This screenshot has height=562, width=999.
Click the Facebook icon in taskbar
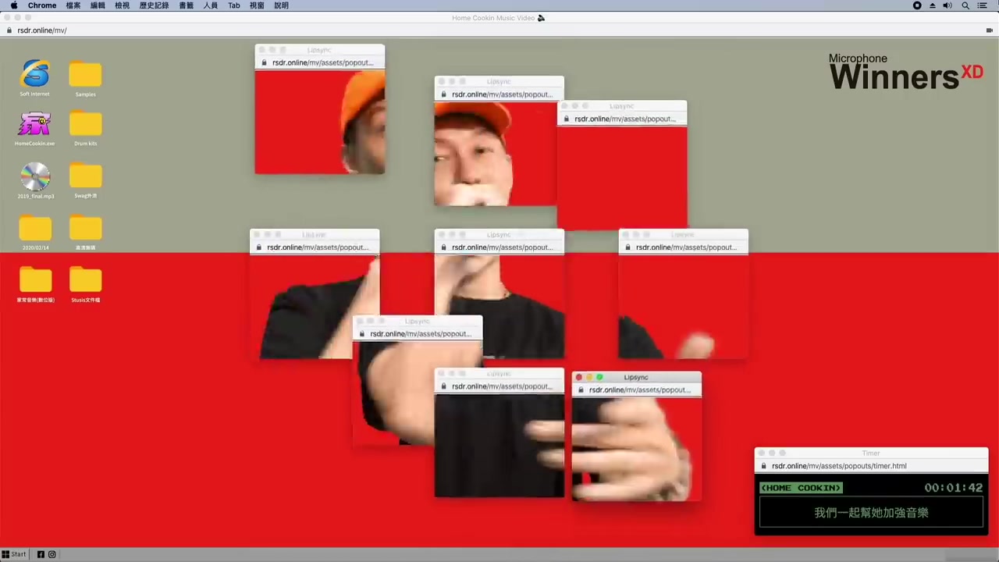41,554
